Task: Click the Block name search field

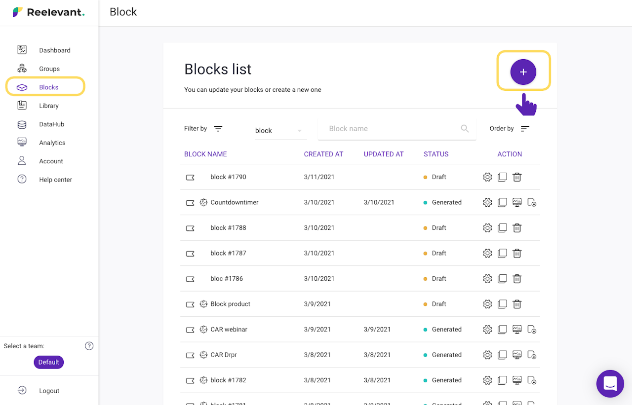Action: pyautogui.click(x=390, y=129)
